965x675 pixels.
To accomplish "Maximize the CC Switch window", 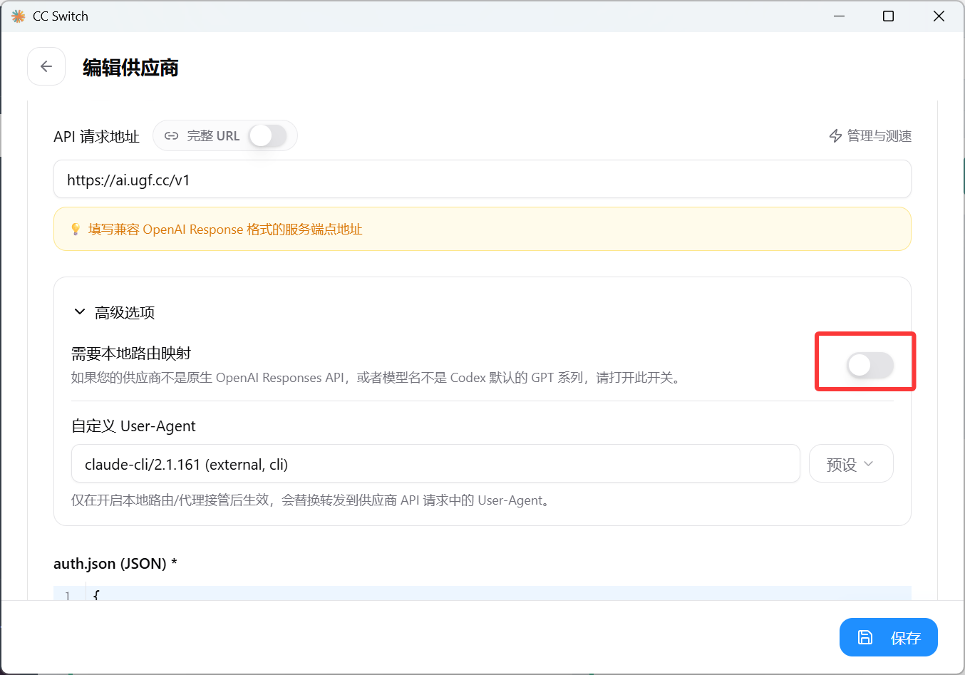I will pyautogui.click(x=888, y=16).
